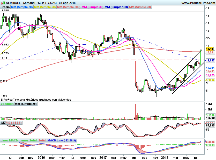Screen dimensions: 216x160
Task: Click the 10M volume axis label
Action: [x=209, y=109]
